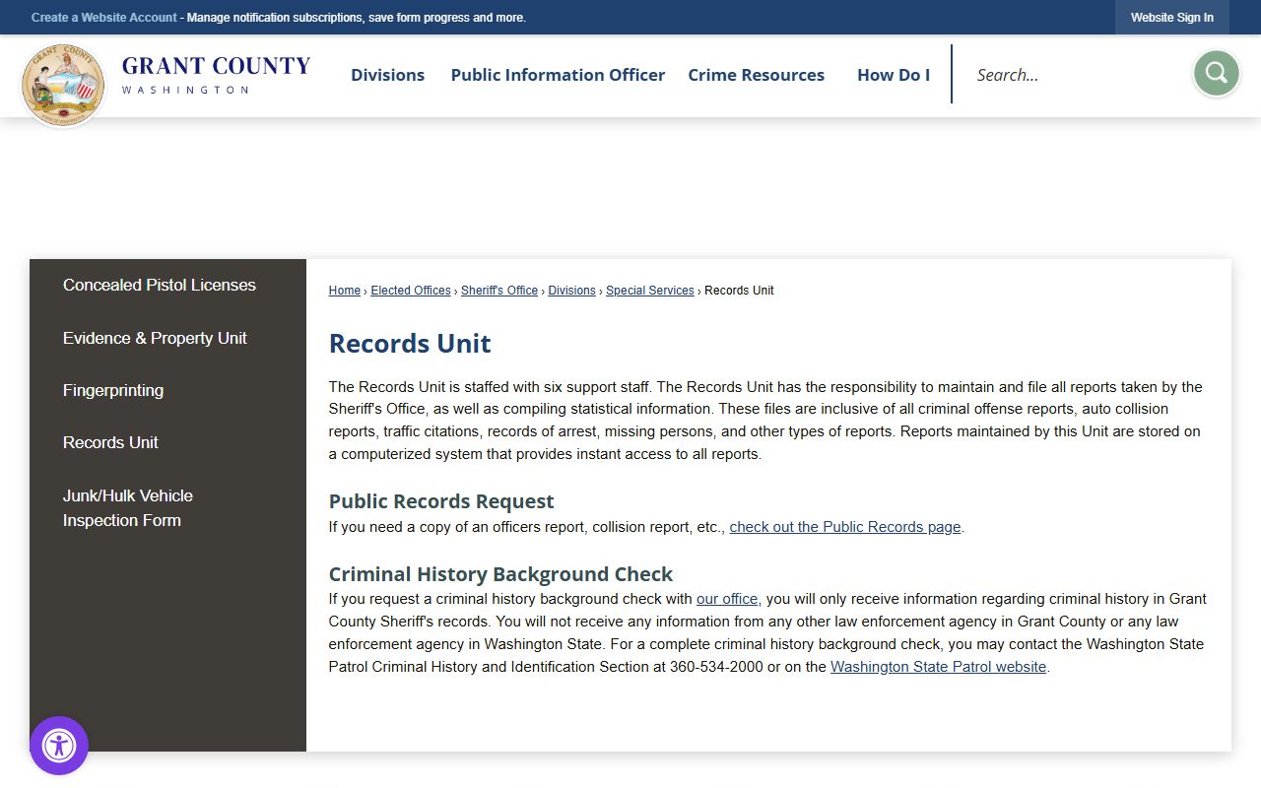Type in the Search field
The width and height of the screenshot is (1261, 788).
(1074, 75)
